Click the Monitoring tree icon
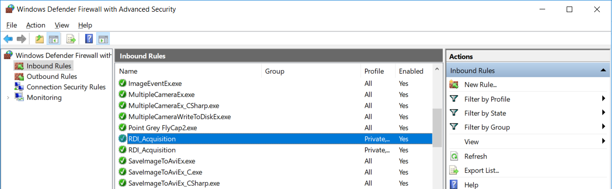 coord(19,98)
